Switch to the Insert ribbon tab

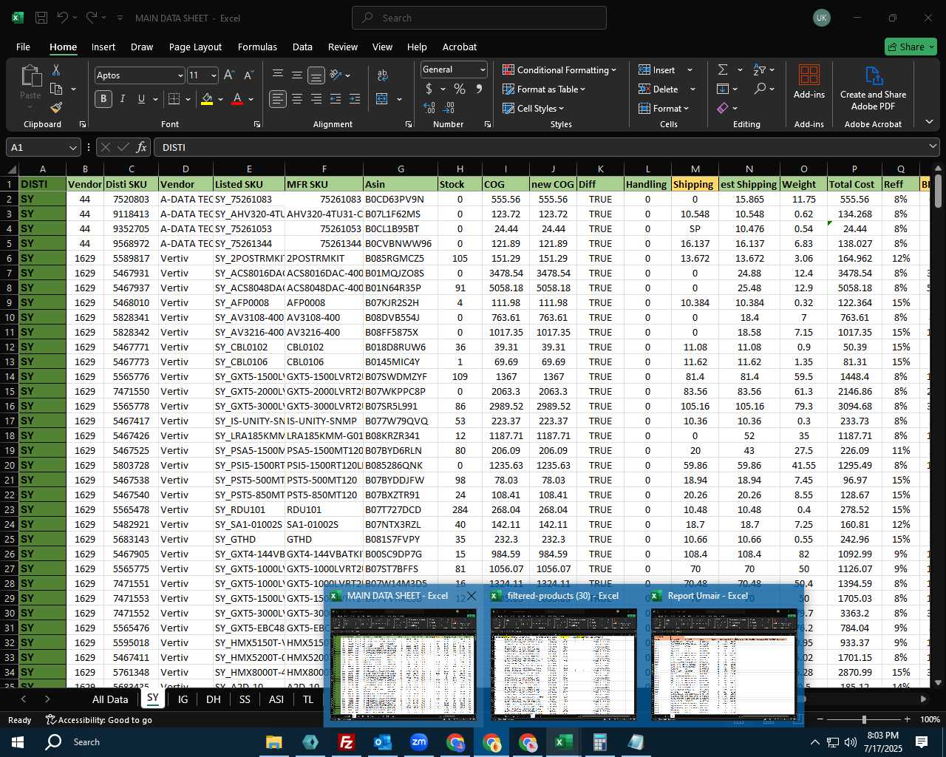(x=103, y=47)
